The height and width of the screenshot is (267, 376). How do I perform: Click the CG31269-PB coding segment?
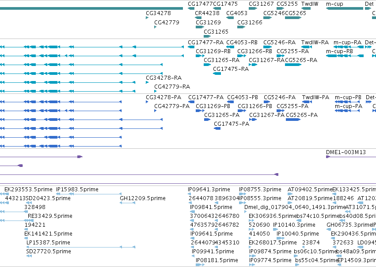click(x=200, y=111)
